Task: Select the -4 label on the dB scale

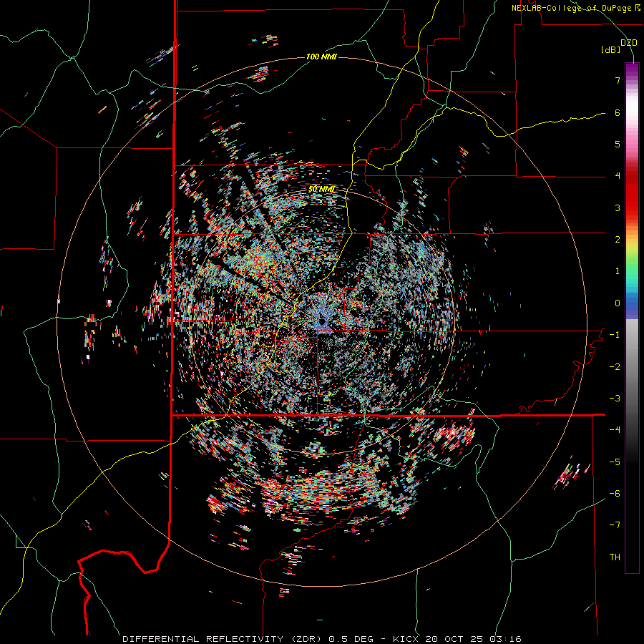Action: pos(615,430)
